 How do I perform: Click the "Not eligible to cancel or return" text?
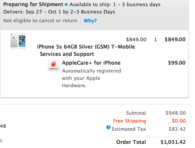pyautogui.click(x=40, y=21)
